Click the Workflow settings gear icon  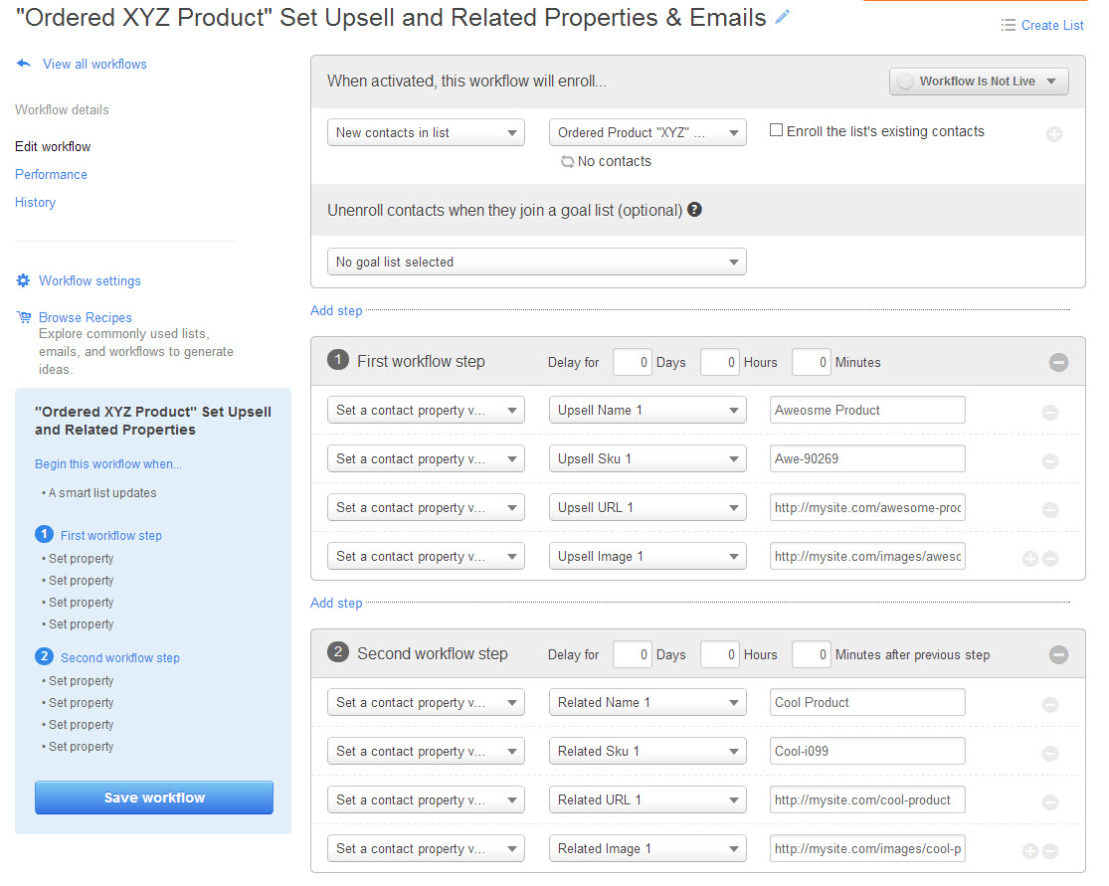(x=24, y=280)
